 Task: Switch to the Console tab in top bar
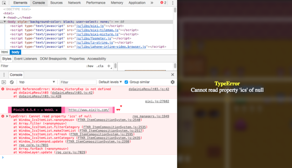(x=38, y=3)
